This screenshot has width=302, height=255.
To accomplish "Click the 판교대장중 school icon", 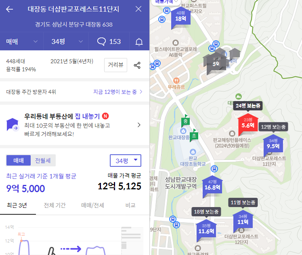I will (183, 131).
